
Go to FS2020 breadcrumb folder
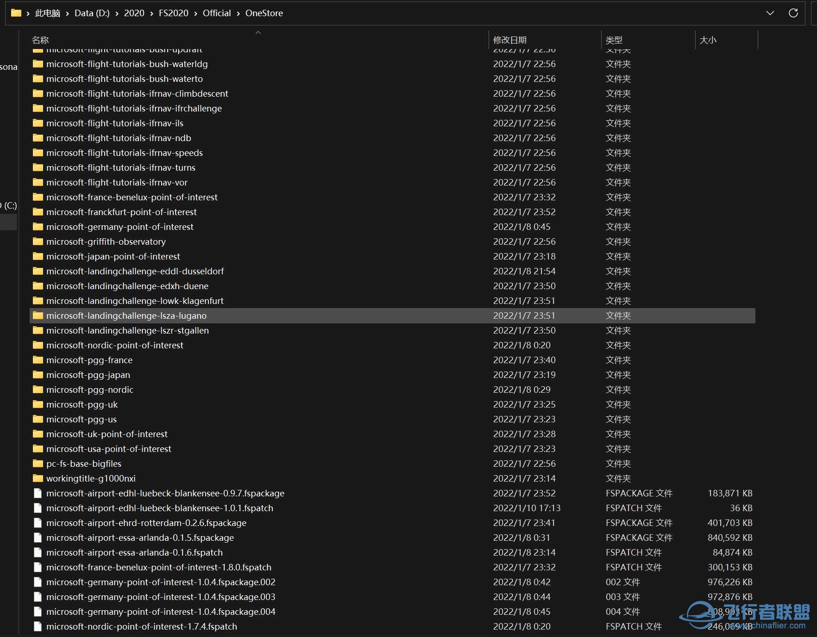(174, 13)
